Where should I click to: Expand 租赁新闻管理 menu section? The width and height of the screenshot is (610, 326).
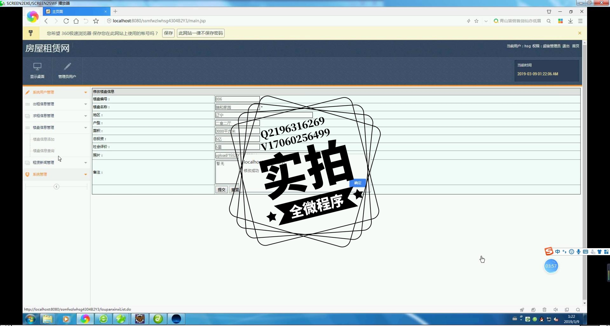(x=56, y=162)
